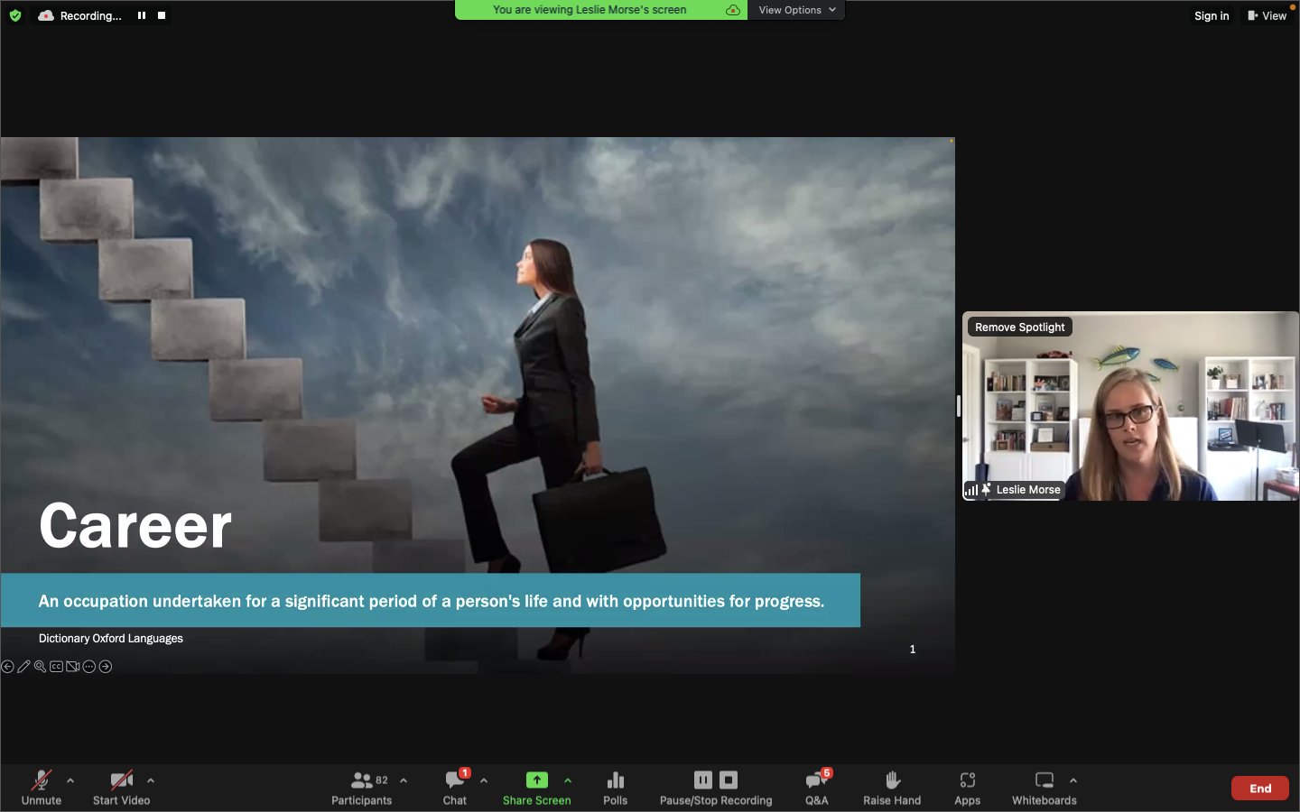1300x812 pixels.
Task: Click Raise Hand
Action: point(892,787)
